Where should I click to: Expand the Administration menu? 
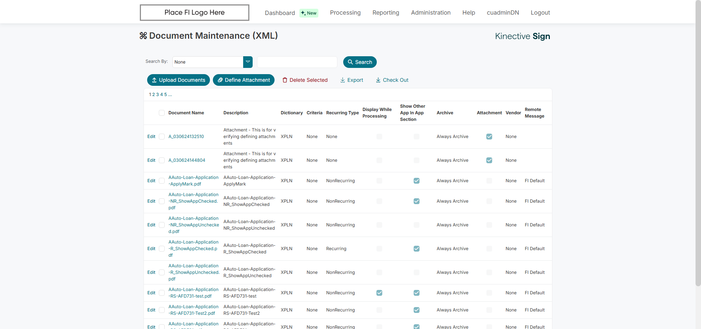pos(430,13)
